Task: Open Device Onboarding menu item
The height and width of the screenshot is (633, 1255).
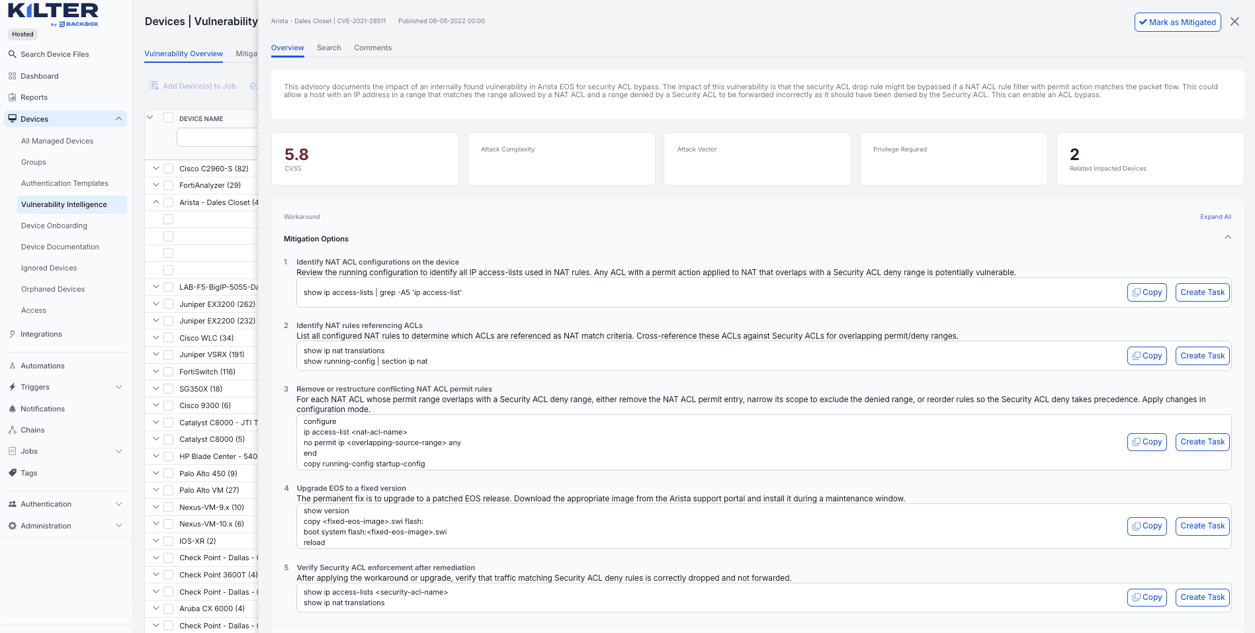Action: [x=54, y=226]
